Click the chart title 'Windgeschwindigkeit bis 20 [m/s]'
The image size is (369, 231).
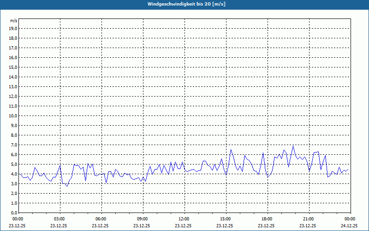click(186, 4)
